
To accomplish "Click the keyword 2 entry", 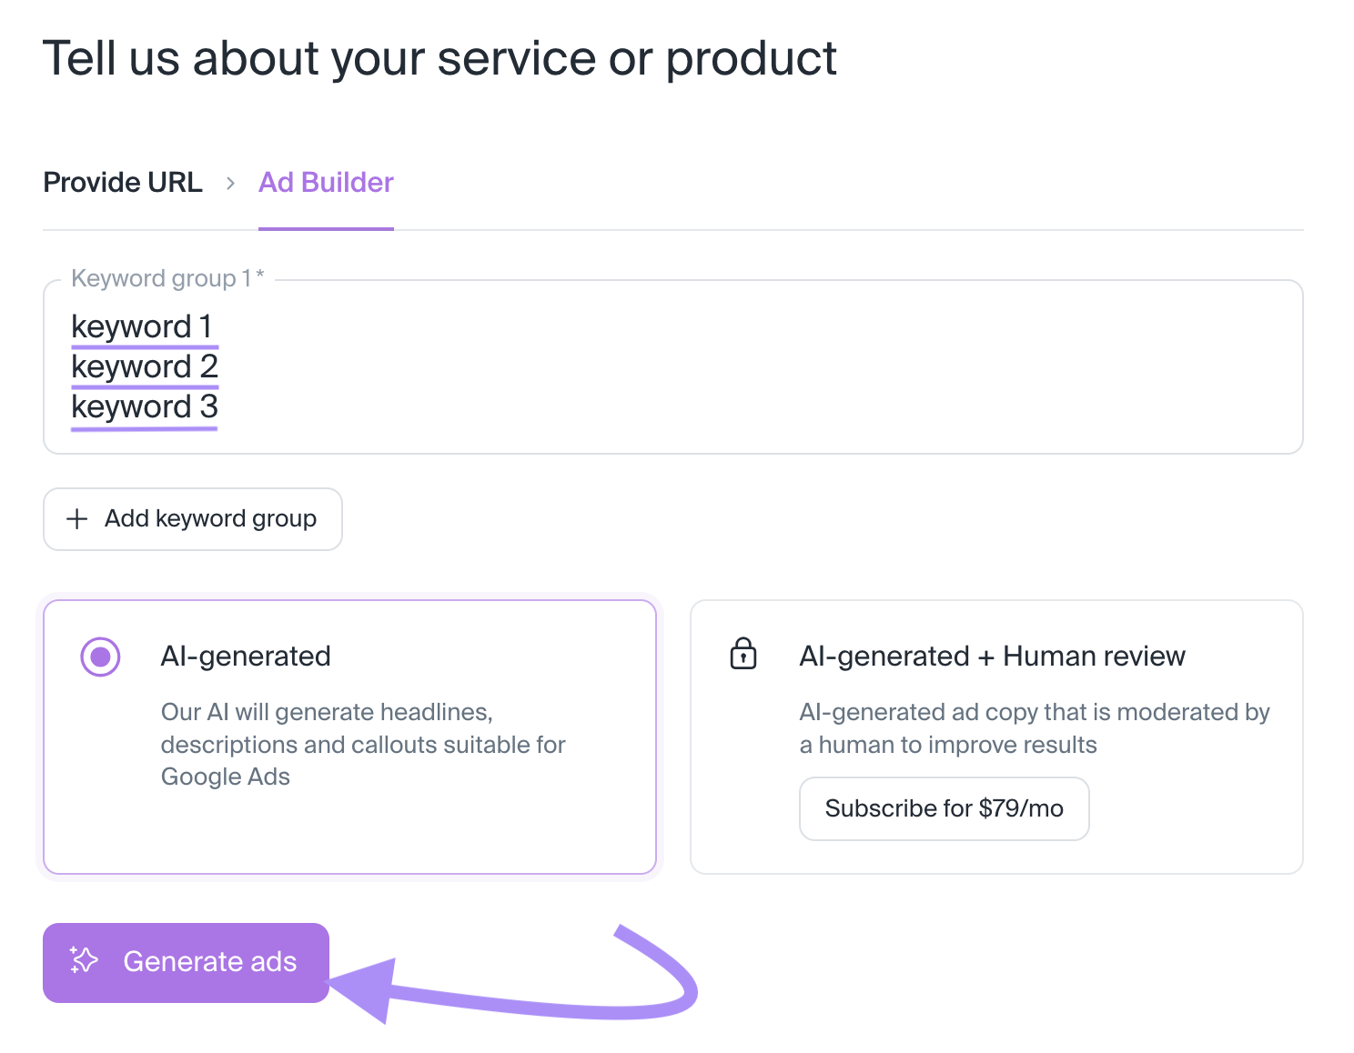I will [x=145, y=366].
